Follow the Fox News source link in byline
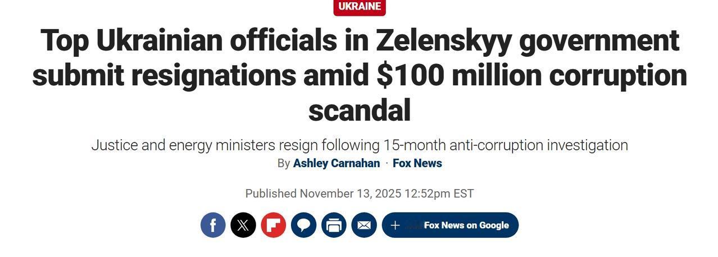This screenshot has width=718, height=257. [x=417, y=163]
